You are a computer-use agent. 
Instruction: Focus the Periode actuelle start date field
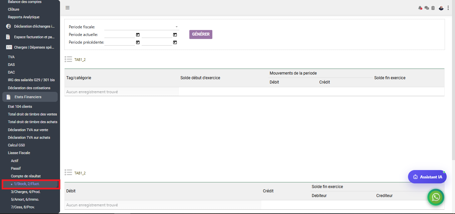[x=120, y=34]
